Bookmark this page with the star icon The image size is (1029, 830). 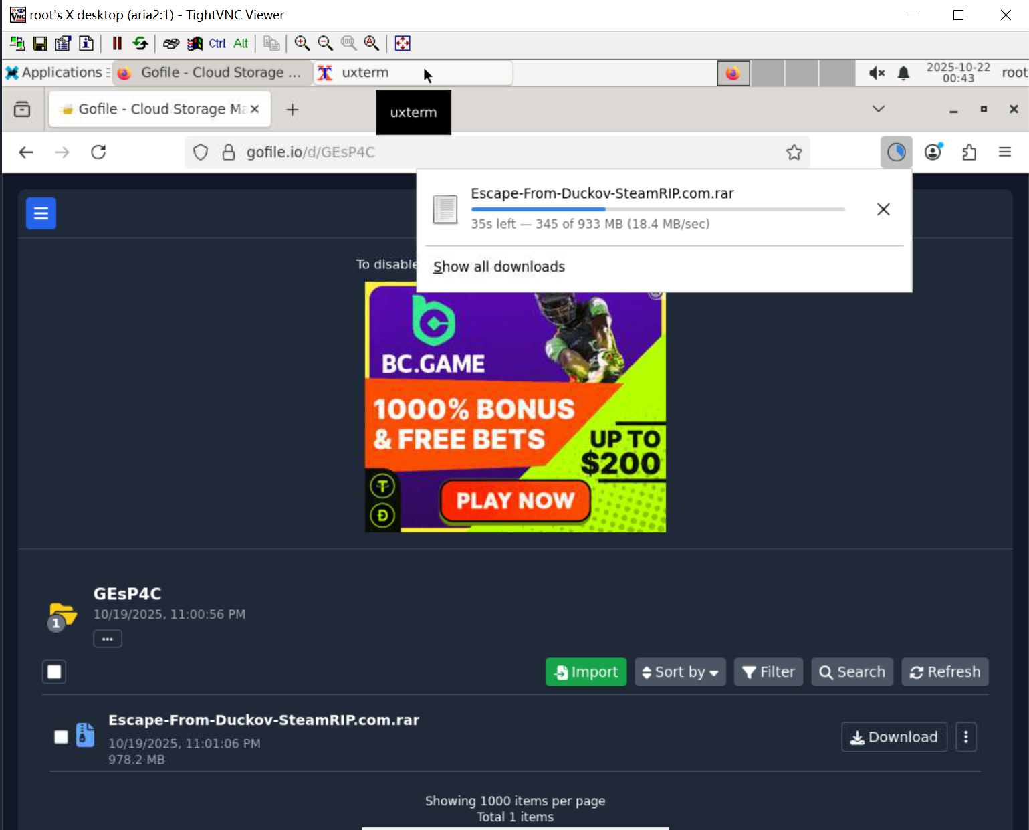click(x=794, y=152)
